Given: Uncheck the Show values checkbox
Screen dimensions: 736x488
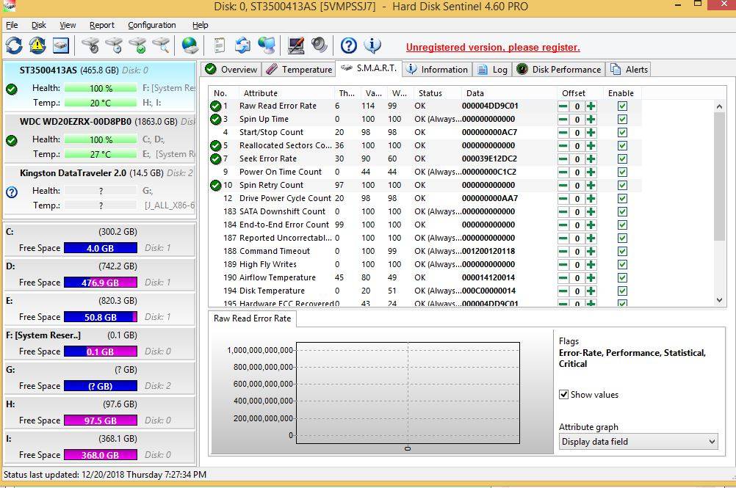Looking at the screenshot, I should pyautogui.click(x=564, y=395).
